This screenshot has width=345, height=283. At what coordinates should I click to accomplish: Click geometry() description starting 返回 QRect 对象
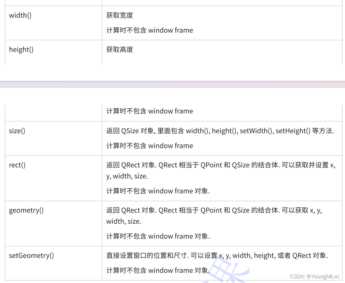(x=214, y=216)
